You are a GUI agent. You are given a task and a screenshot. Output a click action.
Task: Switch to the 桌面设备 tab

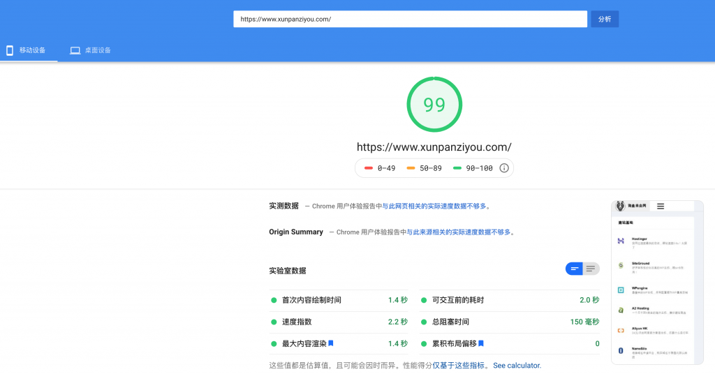coord(91,50)
